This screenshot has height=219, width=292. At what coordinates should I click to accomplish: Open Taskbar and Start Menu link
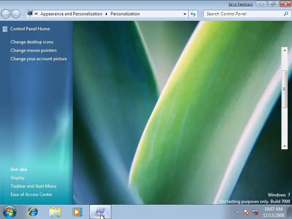[33, 186]
